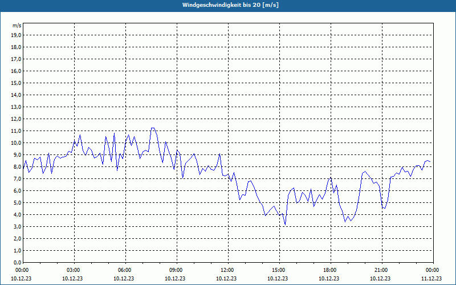Click the '1,0' y-axis label

click(x=17, y=251)
